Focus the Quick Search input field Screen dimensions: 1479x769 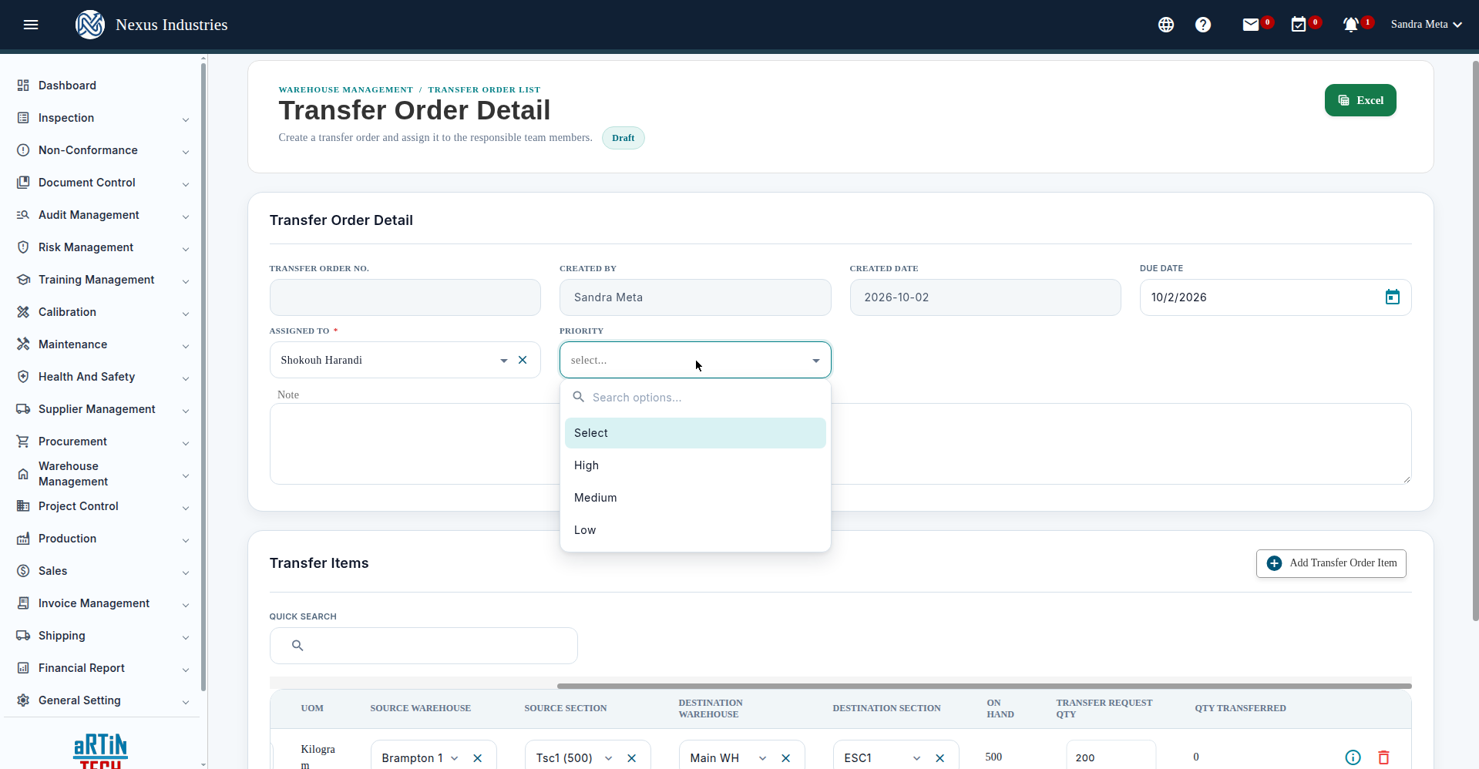pos(423,646)
